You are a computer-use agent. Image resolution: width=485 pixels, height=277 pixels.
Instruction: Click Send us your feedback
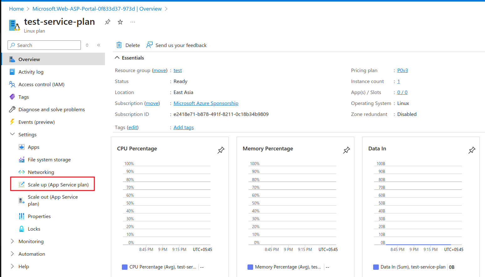(176, 45)
